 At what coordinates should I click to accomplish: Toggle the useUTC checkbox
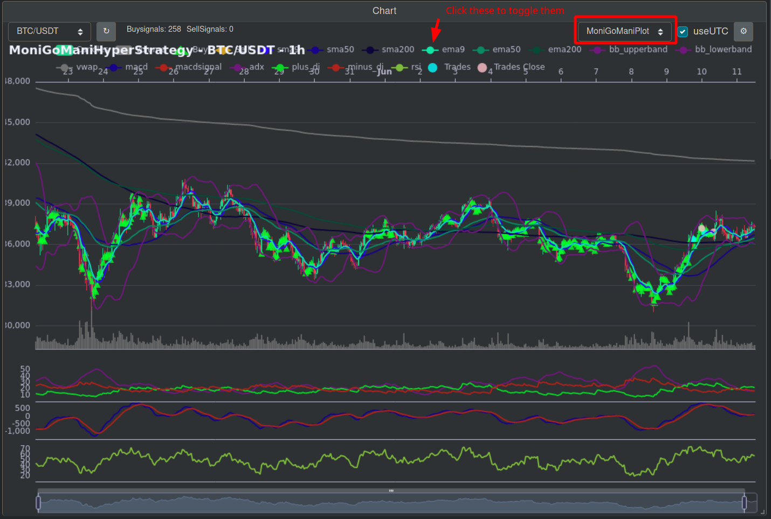683,31
